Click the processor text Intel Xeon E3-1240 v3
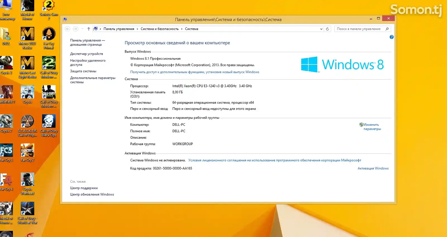This screenshot has height=237, width=447. pyautogui.click(x=212, y=86)
